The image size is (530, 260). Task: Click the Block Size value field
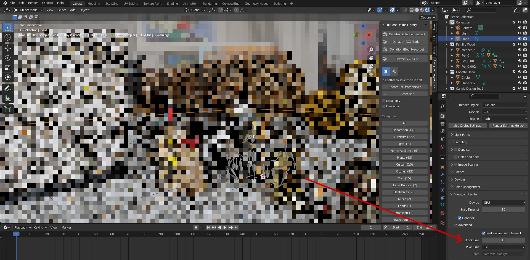pos(503,240)
